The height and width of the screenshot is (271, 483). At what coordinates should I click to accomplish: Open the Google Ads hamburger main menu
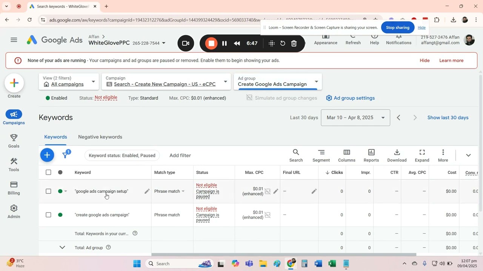14,40
